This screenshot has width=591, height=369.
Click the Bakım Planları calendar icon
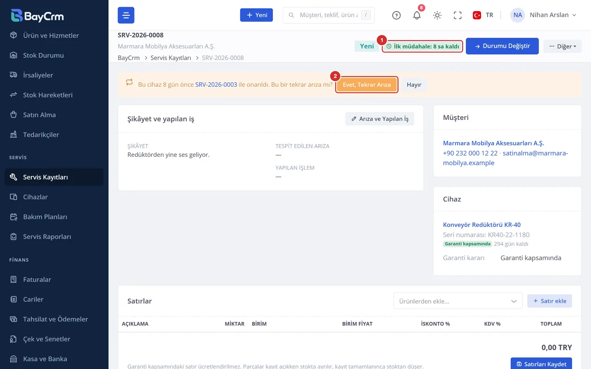pyautogui.click(x=14, y=217)
